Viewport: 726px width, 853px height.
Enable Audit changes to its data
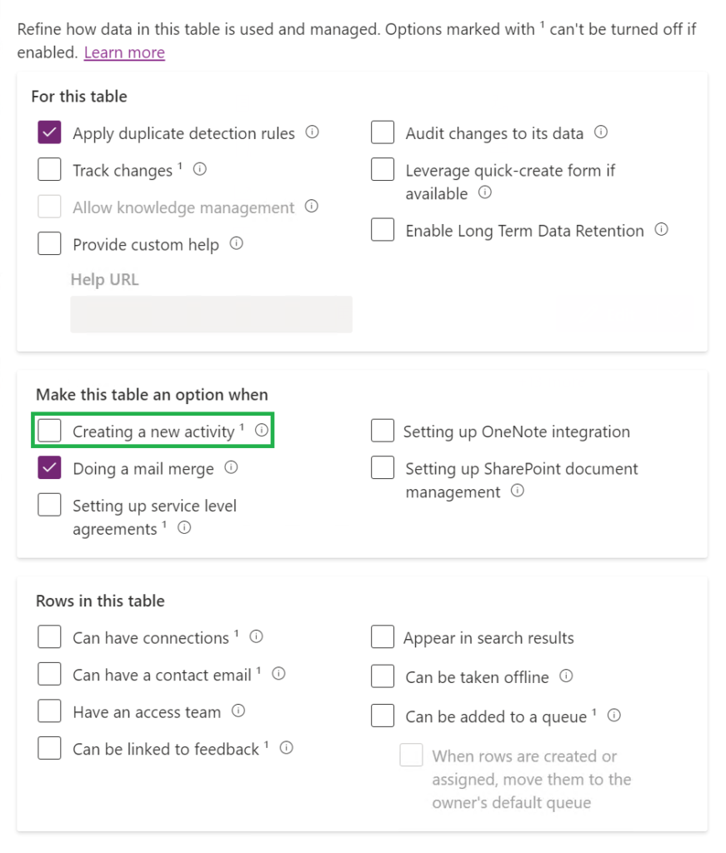(383, 132)
